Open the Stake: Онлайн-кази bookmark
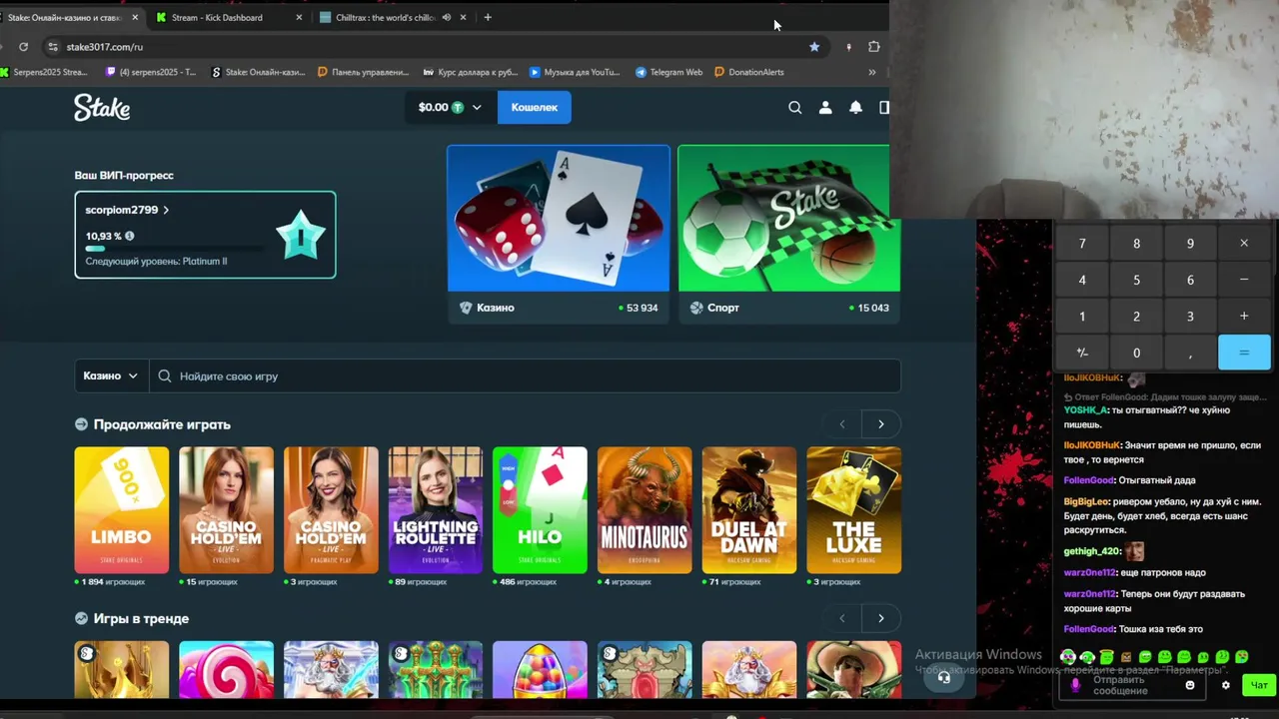1279x719 pixels. [259, 72]
